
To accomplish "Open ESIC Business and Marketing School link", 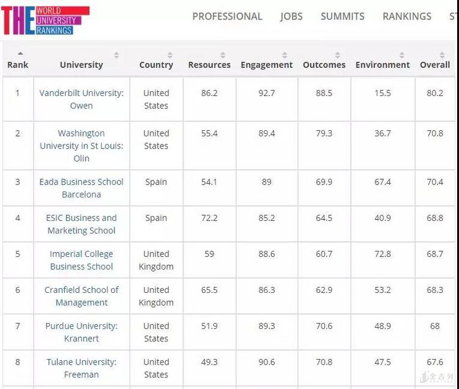I will click(81, 224).
